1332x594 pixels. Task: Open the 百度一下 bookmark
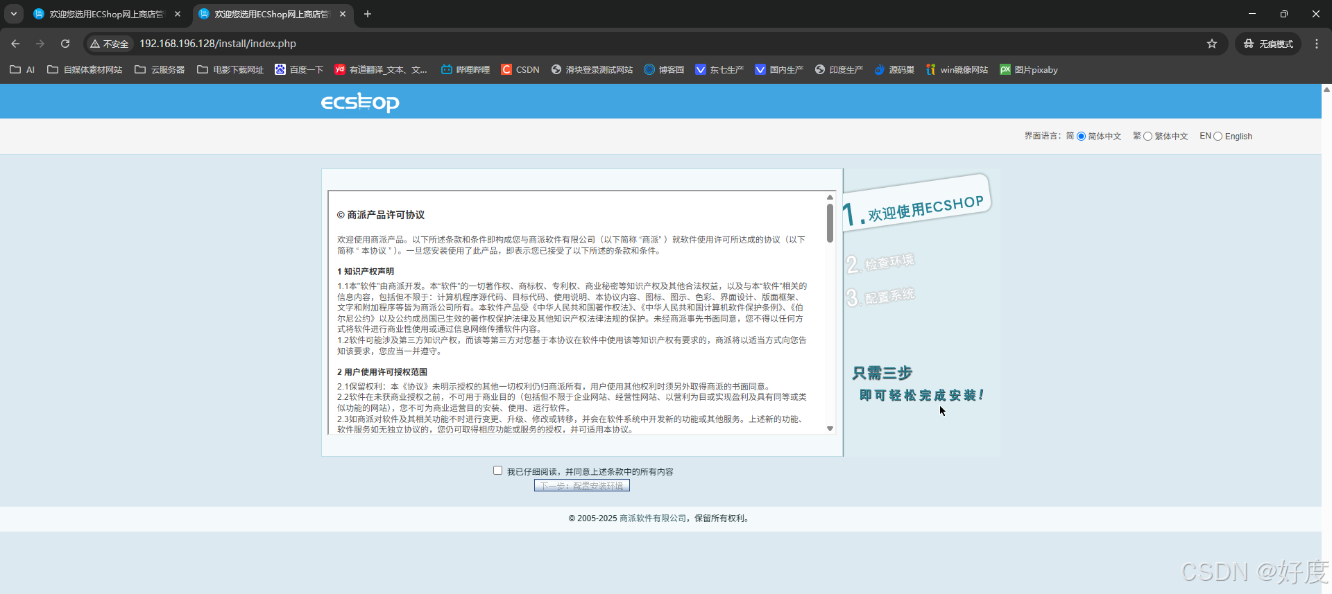[299, 69]
